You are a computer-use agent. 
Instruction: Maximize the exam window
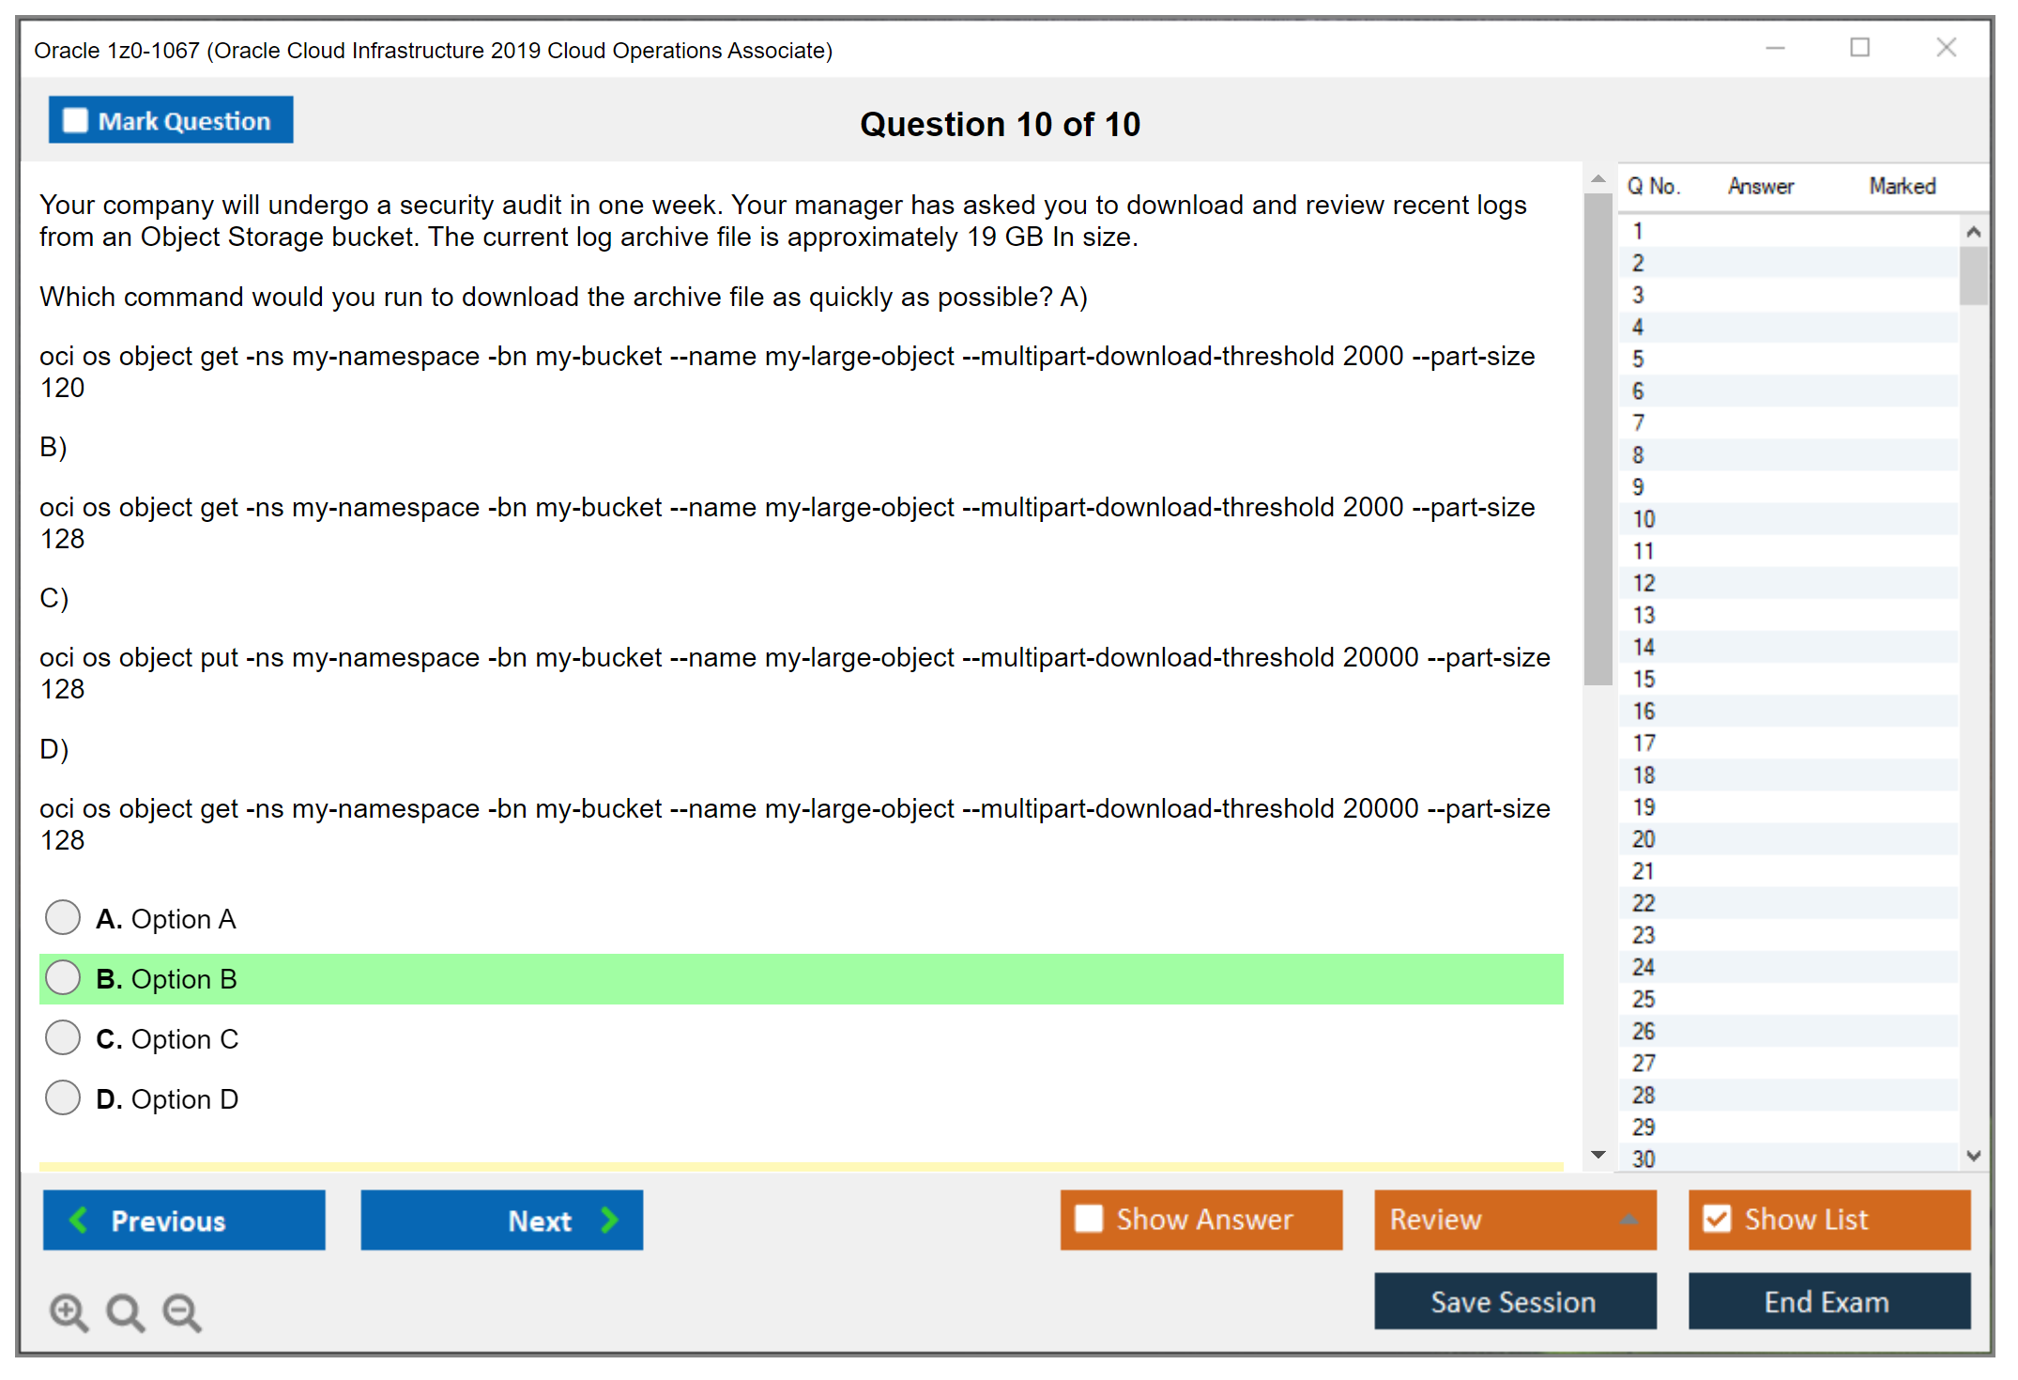click(1859, 48)
